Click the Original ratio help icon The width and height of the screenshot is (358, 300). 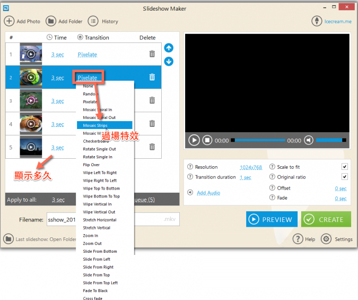click(x=272, y=177)
